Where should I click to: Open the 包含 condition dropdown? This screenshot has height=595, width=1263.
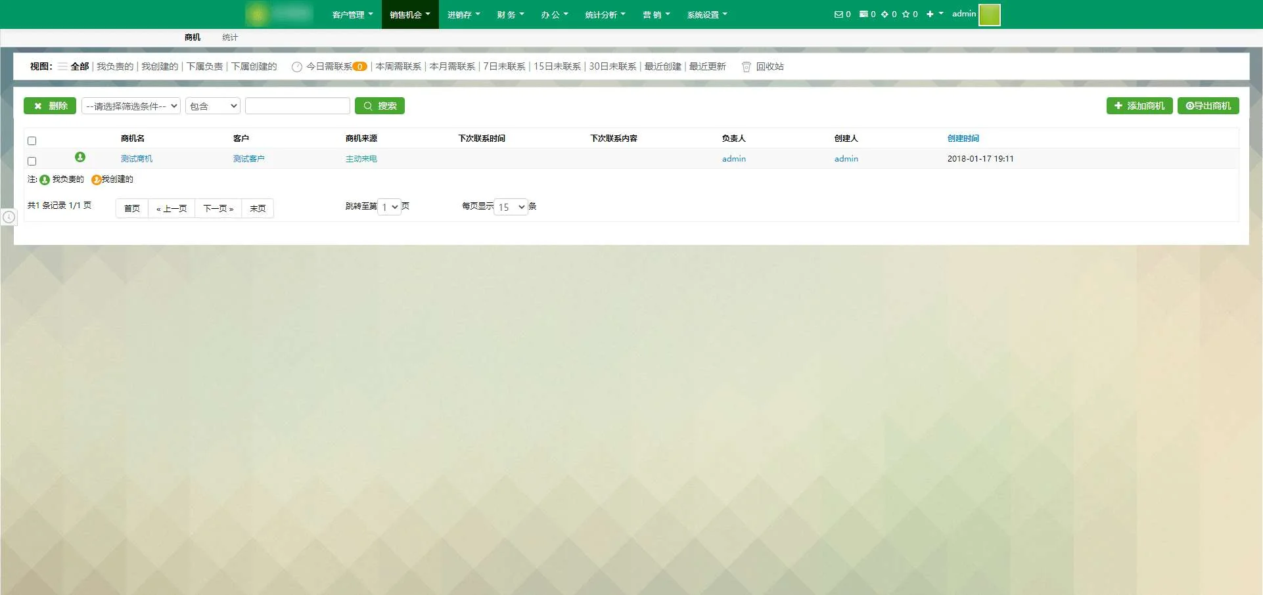click(213, 106)
